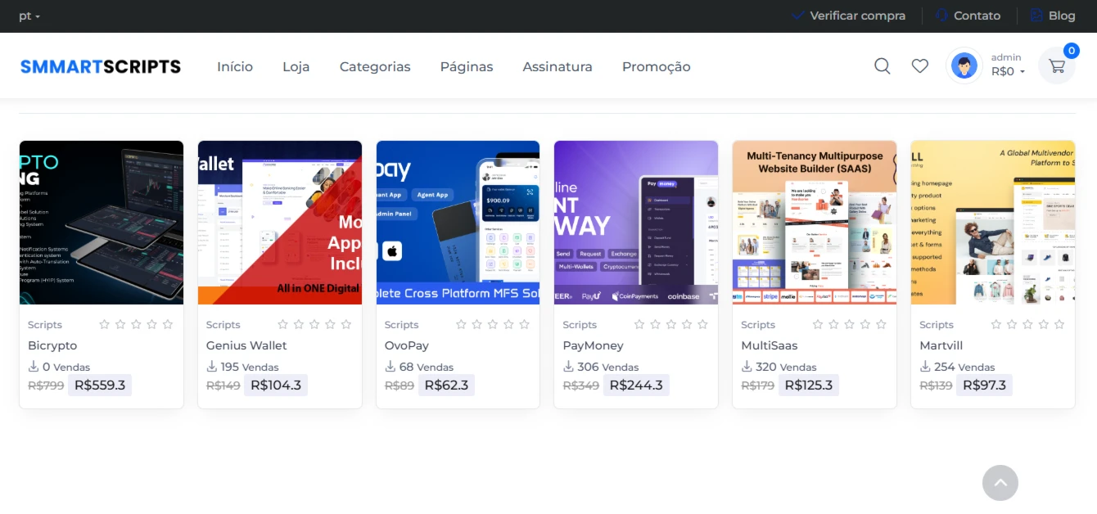Image resolution: width=1097 pixels, height=514 pixels.
Task: Click the star rating on PayMoney card
Action: tap(671, 324)
